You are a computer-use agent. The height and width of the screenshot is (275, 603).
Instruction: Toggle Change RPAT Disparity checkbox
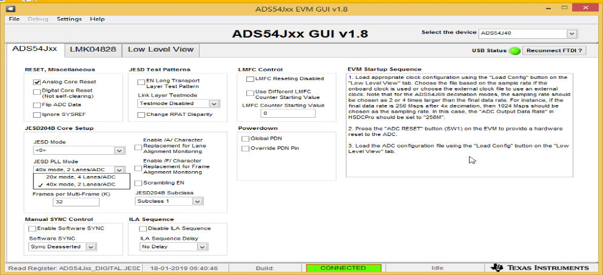[x=141, y=115]
